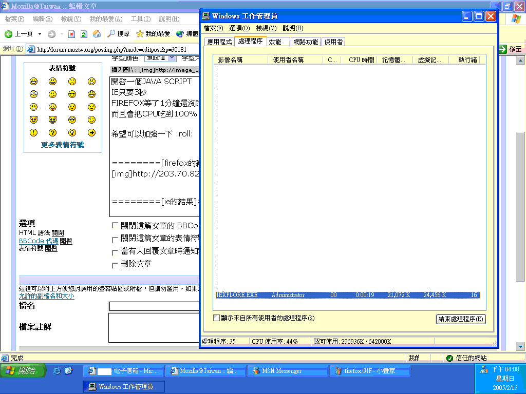This screenshot has height=394, width=526.
Task: Open Favorites with the star icon
Action: (140, 34)
